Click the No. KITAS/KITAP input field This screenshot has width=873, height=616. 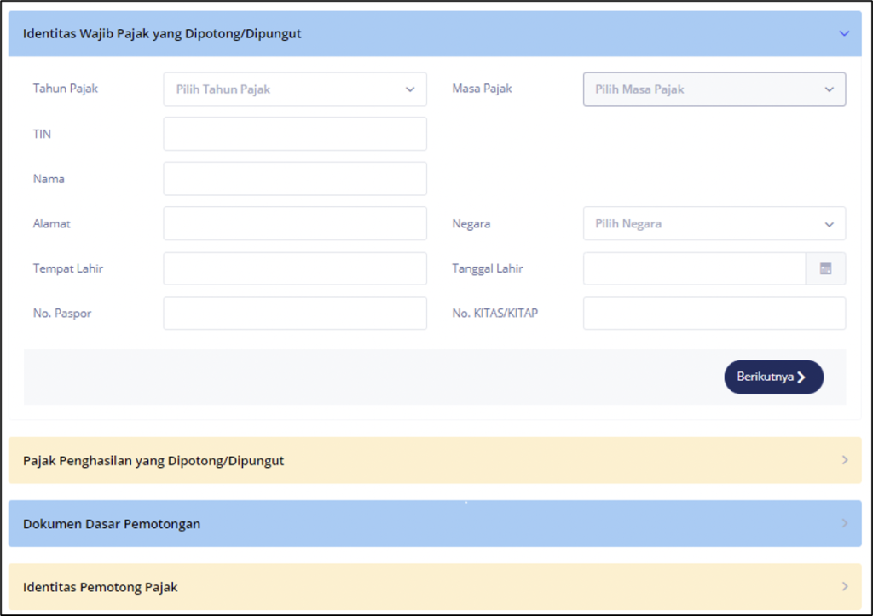click(x=714, y=314)
